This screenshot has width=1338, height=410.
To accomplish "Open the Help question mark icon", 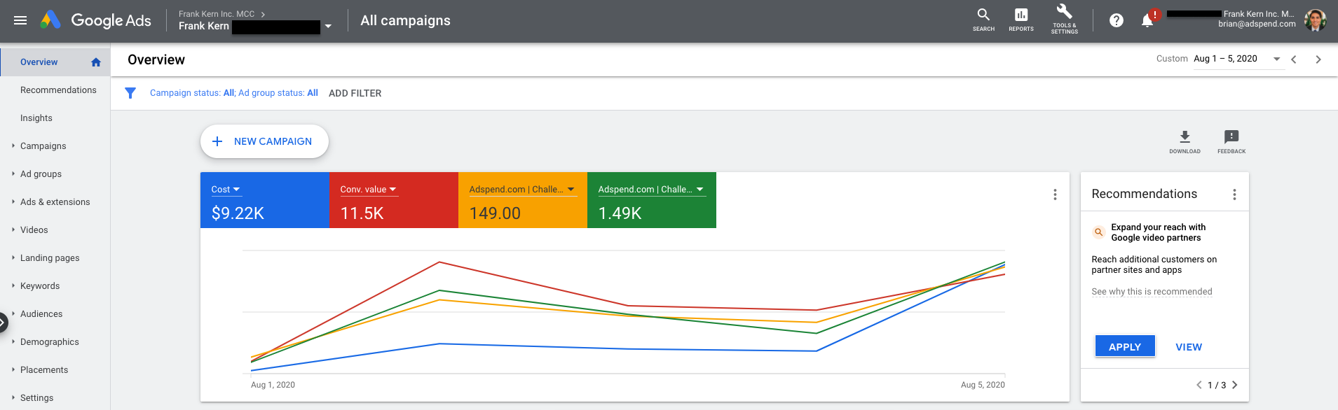I will (1117, 20).
